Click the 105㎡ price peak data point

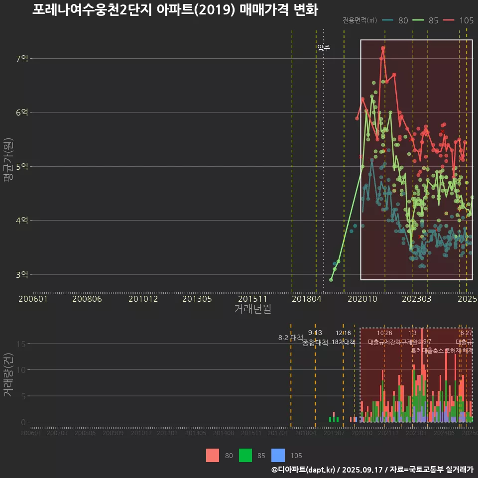coord(383,48)
